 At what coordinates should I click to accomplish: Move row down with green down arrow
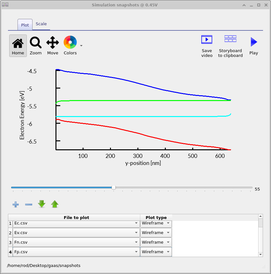tap(42, 204)
